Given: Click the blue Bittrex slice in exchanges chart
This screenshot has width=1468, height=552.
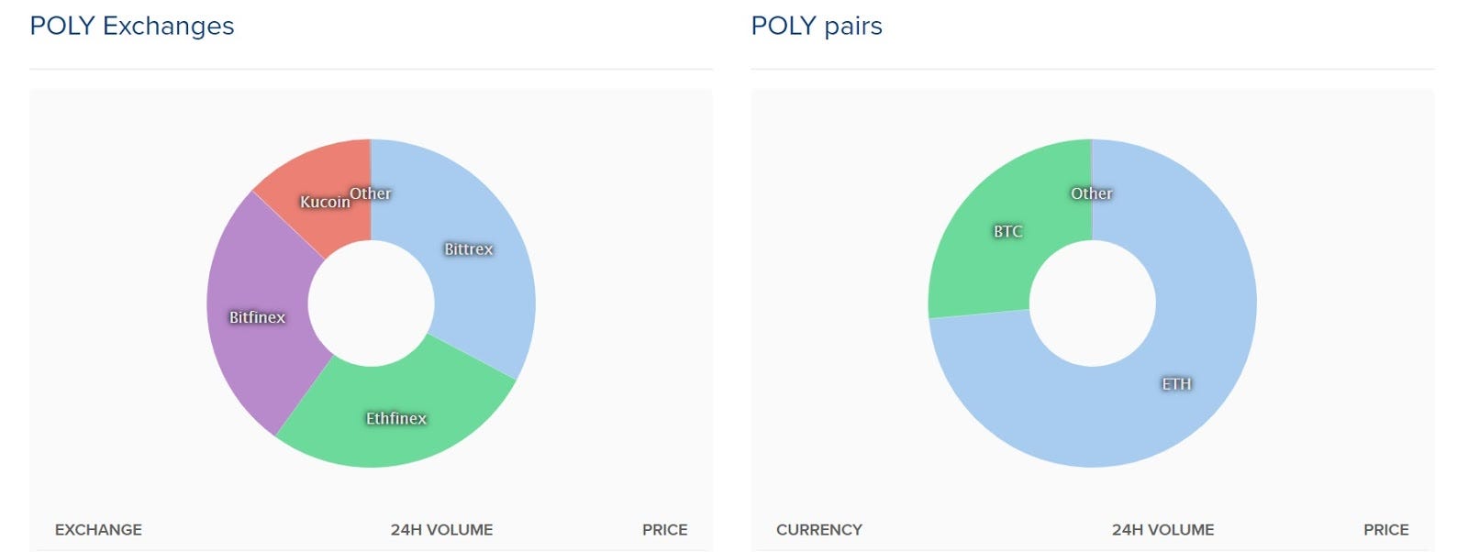Looking at the screenshot, I should (477, 275).
